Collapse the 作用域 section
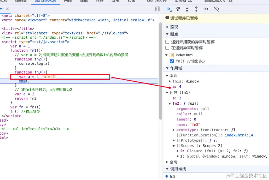This screenshot has height=180, width=269. [x=167, y=68]
